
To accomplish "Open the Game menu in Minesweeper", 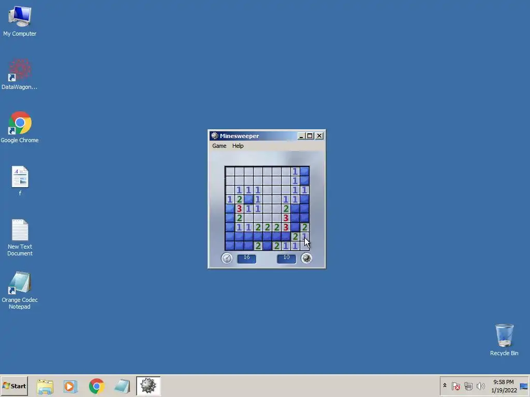I will tap(219, 146).
